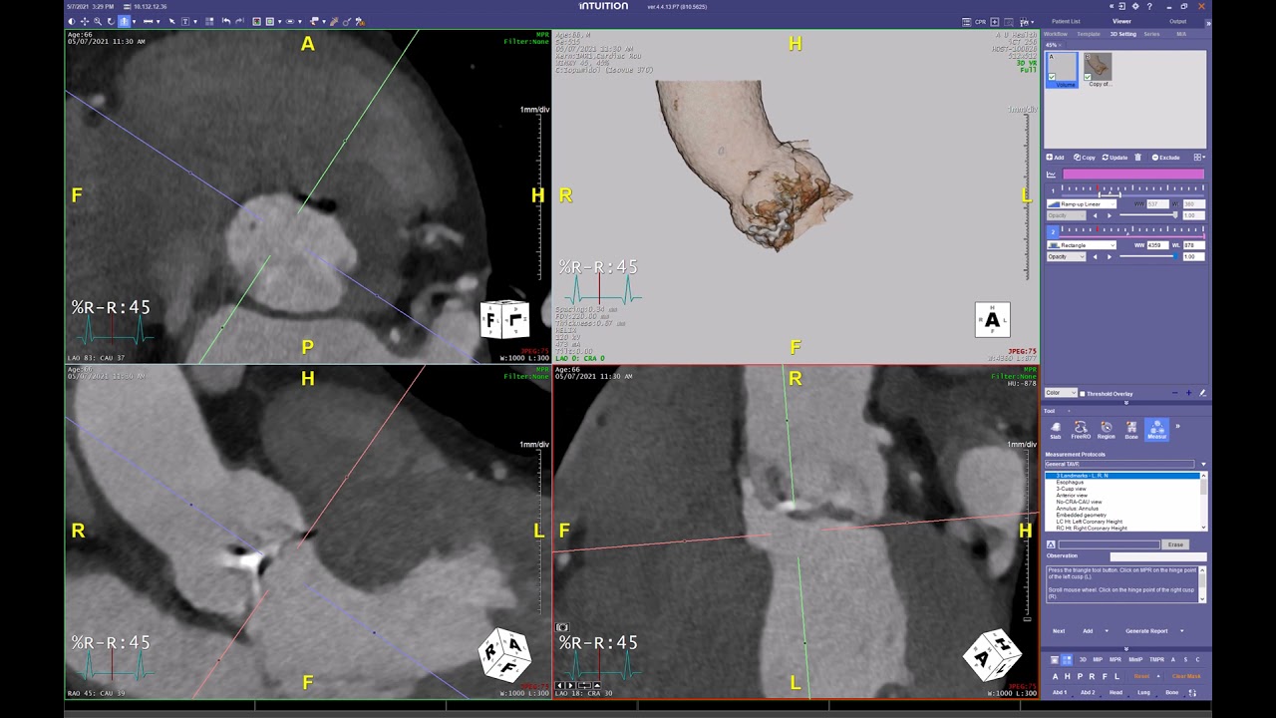Open the Rectangle shape dropdown
Screen dimensions: 1276x718
[x=1082, y=245]
